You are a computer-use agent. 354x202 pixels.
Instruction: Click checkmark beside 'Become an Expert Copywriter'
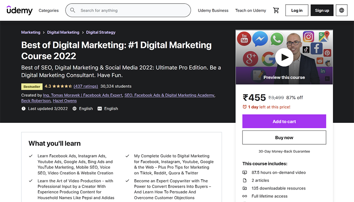click(127, 181)
